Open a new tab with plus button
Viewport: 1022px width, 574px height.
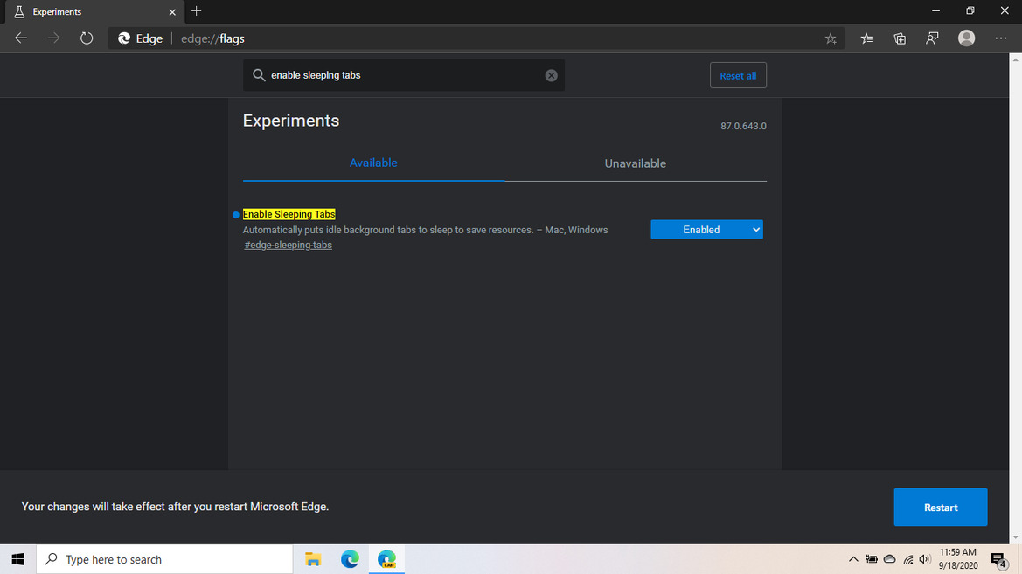pos(196,11)
